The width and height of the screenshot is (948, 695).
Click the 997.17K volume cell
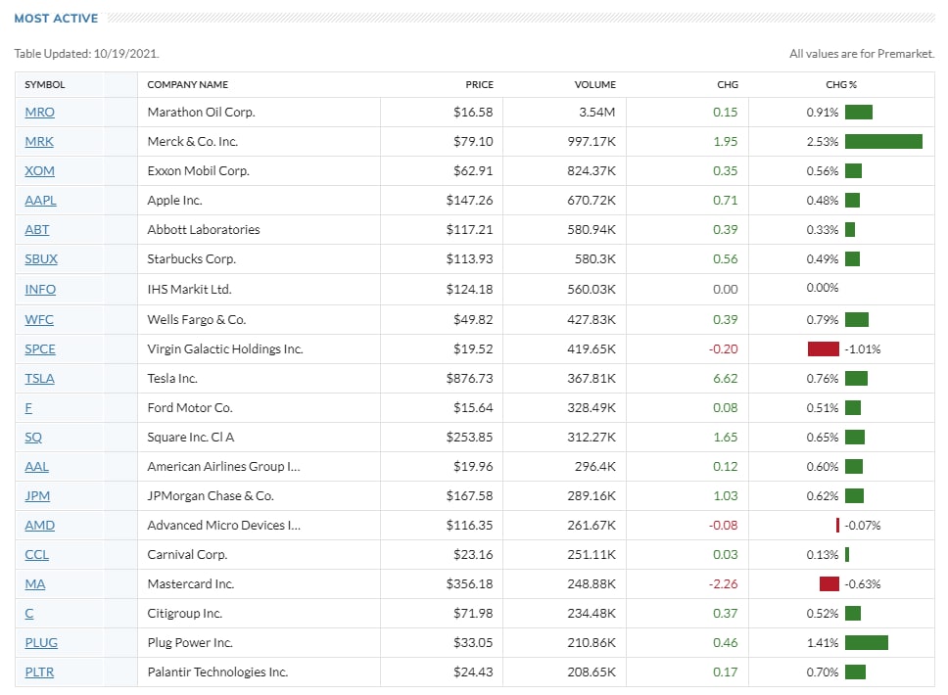pyautogui.click(x=592, y=141)
